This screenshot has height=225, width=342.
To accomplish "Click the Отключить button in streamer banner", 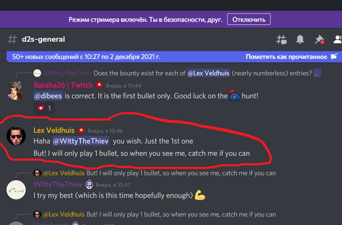I will 249,20.
